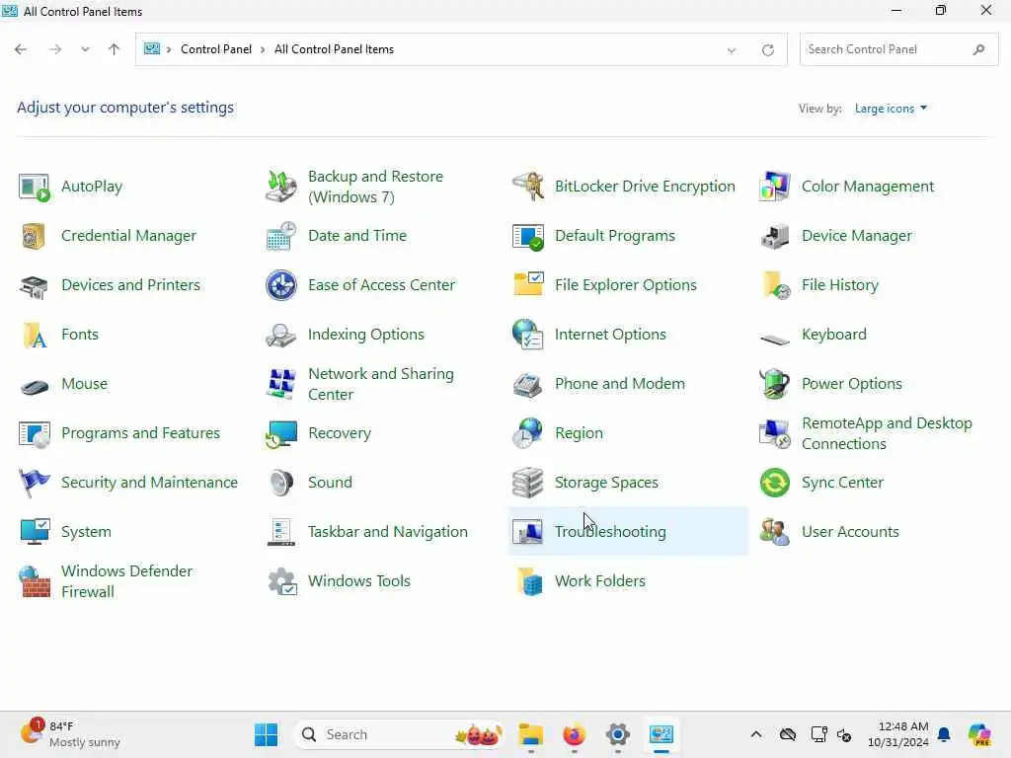Go back with the back arrow
Viewport: 1011px width, 758px height.
[x=21, y=49]
